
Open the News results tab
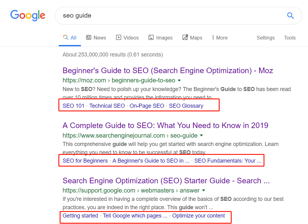(96, 38)
